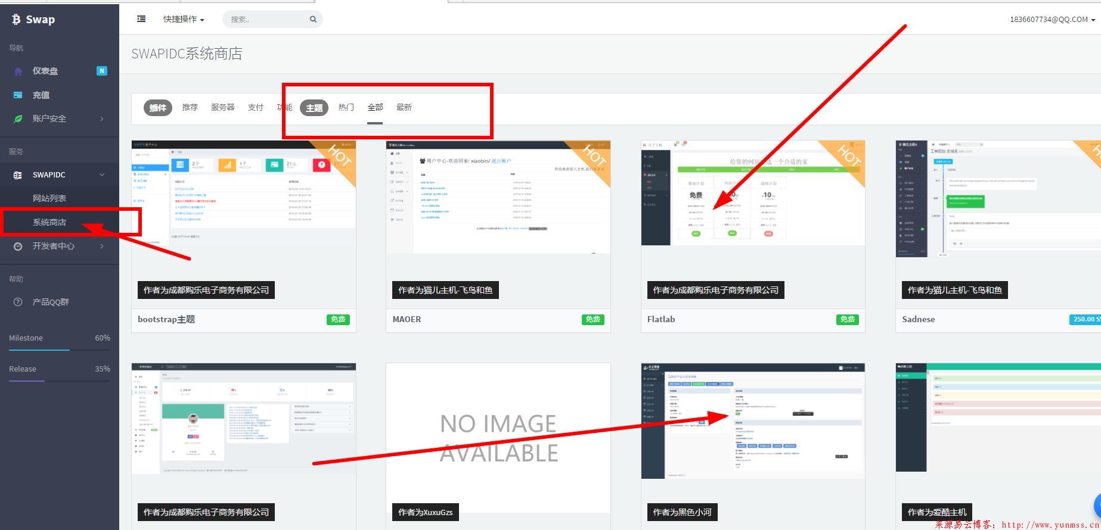The image size is (1101, 530).
Task: Click the Milestone 60% progress bar
Action: pos(60,350)
